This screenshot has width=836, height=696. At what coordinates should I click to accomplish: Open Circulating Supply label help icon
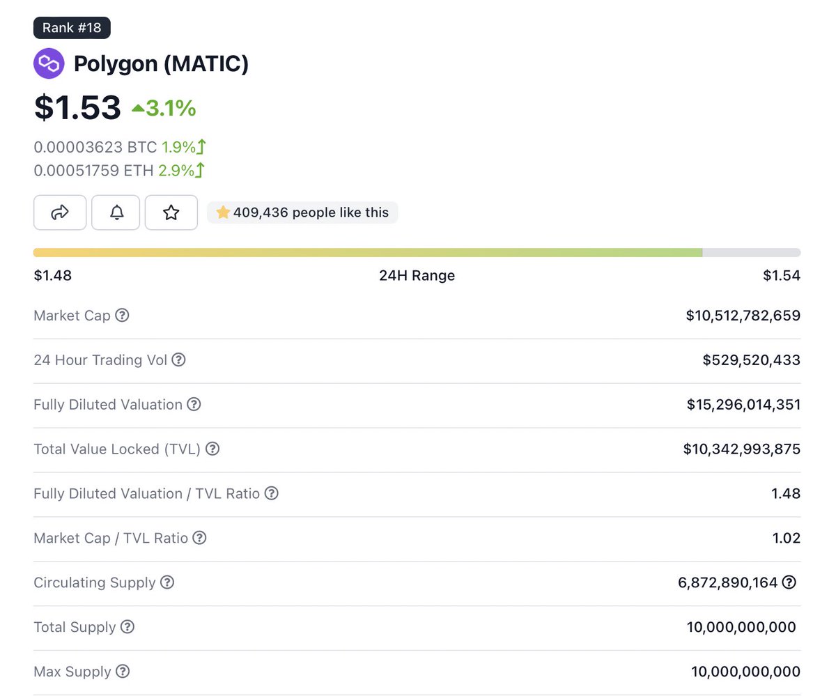167,582
